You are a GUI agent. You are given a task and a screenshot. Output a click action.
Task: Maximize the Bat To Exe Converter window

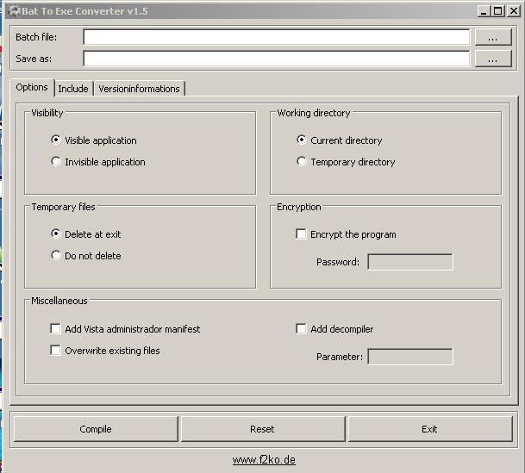tap(498, 11)
